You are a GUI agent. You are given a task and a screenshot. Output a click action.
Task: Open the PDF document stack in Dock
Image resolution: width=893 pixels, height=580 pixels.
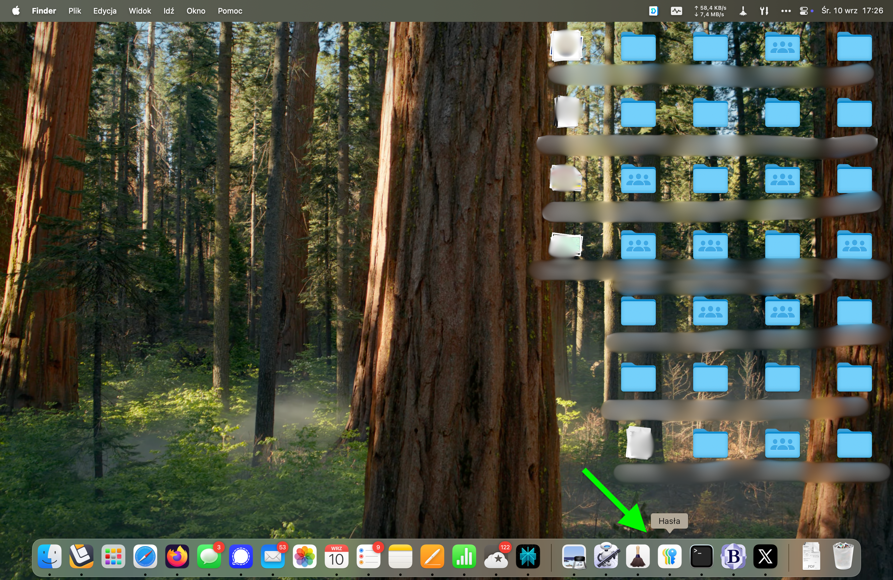811,556
